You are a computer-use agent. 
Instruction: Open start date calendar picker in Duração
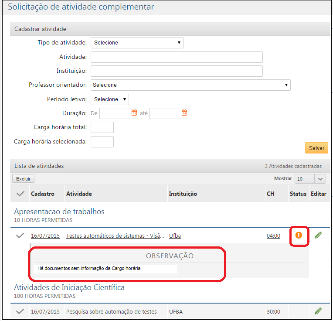(134, 113)
